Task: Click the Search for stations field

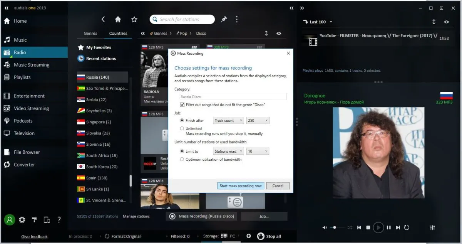Action: click(182, 19)
